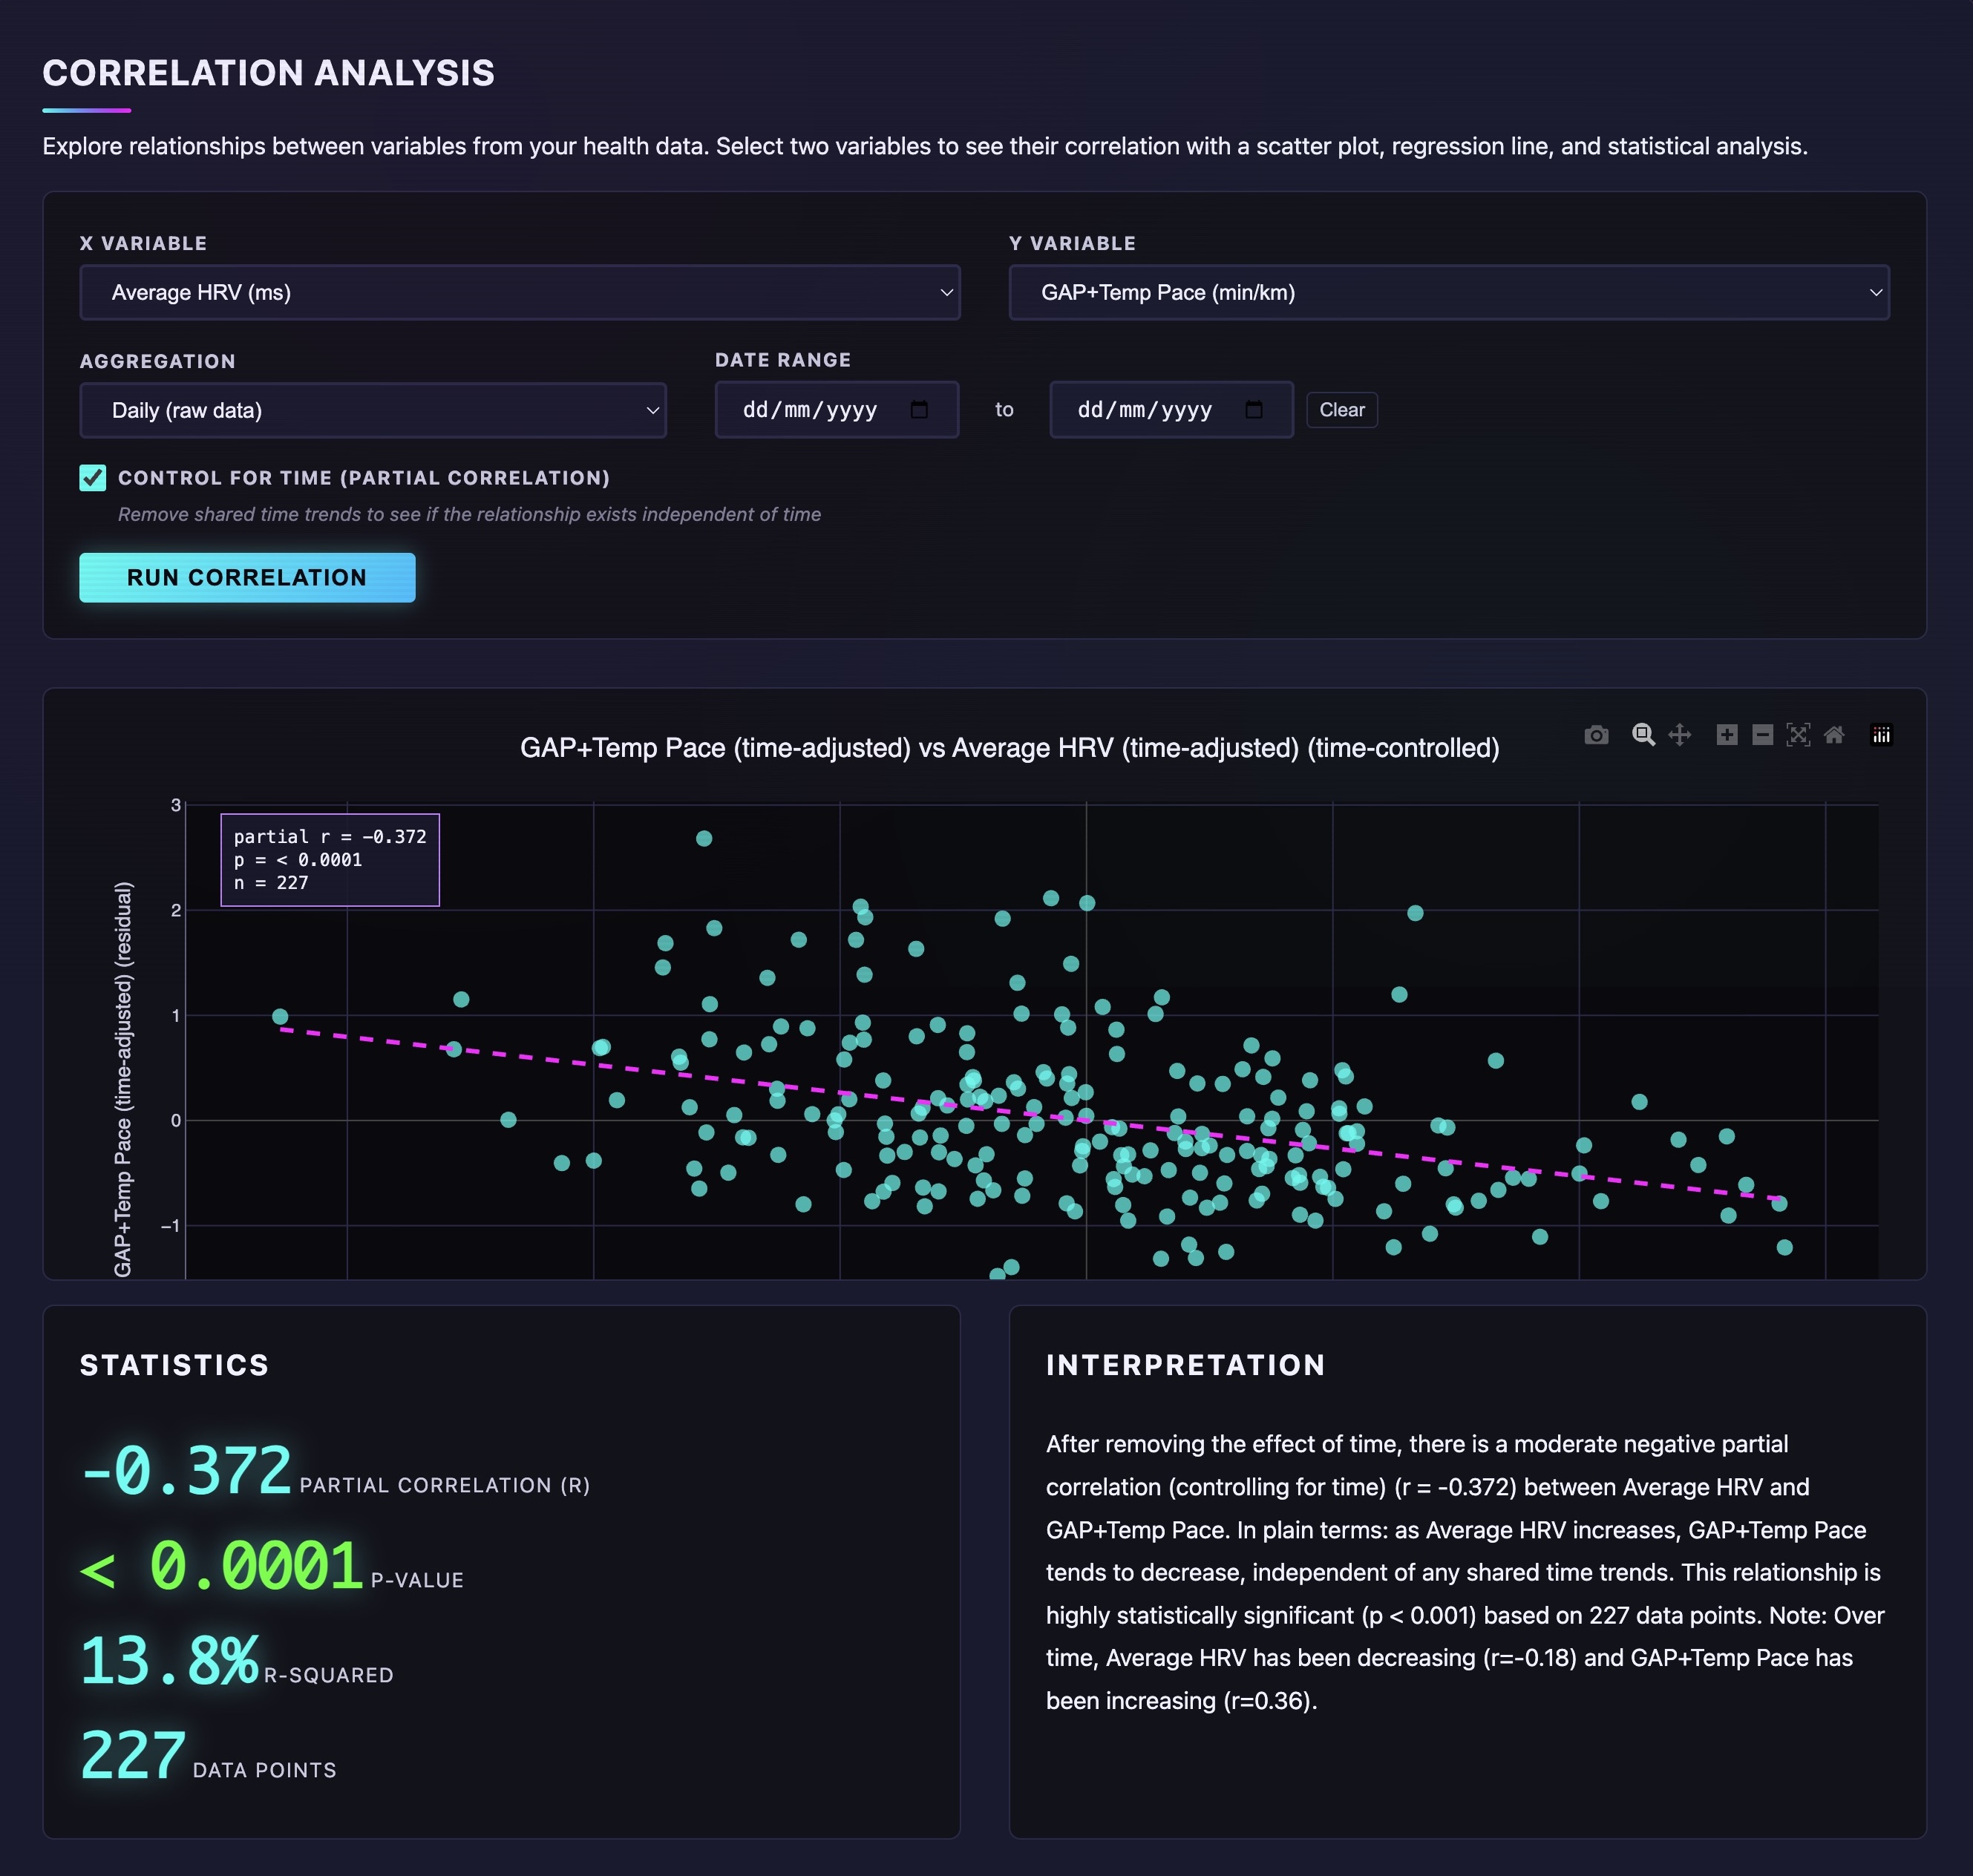
Task: Autoscale the scatter plot axes
Action: (x=1798, y=735)
